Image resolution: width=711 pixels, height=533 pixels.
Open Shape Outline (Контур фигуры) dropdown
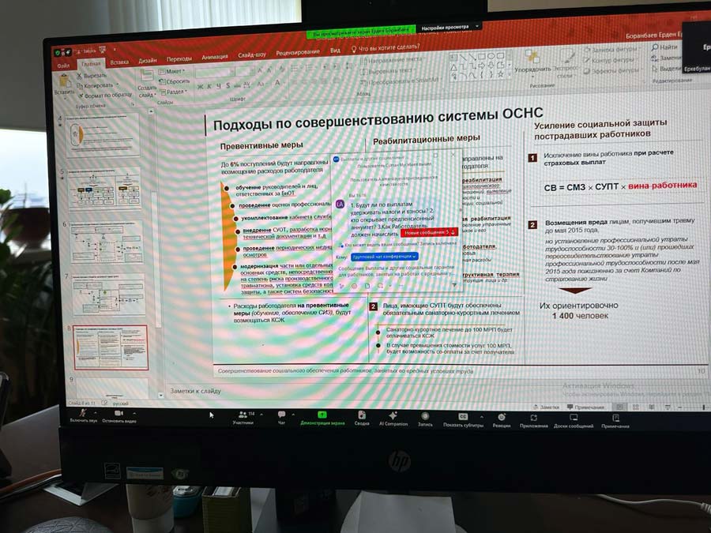[x=611, y=60]
